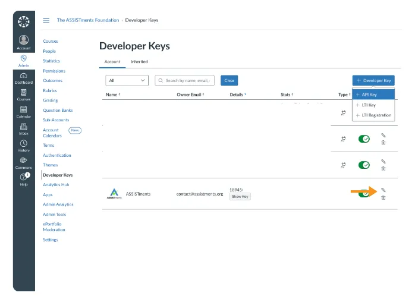Open Question Banks in the admin sidebar
The height and width of the screenshot is (302, 415).
click(x=58, y=110)
